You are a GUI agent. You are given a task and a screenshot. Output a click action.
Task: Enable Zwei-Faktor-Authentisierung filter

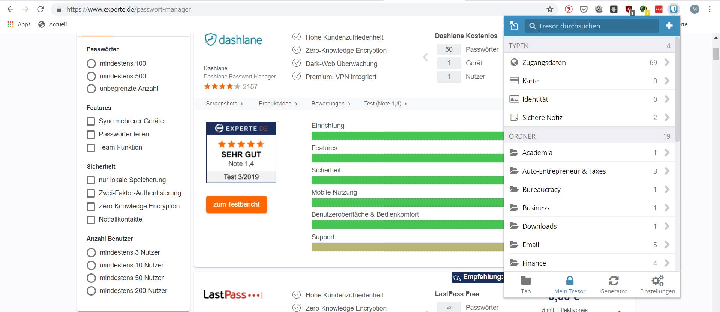(x=91, y=193)
